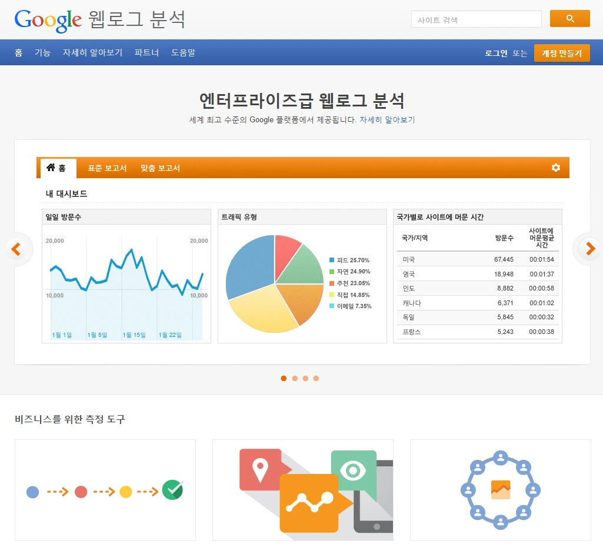This screenshot has height=551, width=603.
Task: Select the fourth carousel dot
Action: pyautogui.click(x=316, y=378)
